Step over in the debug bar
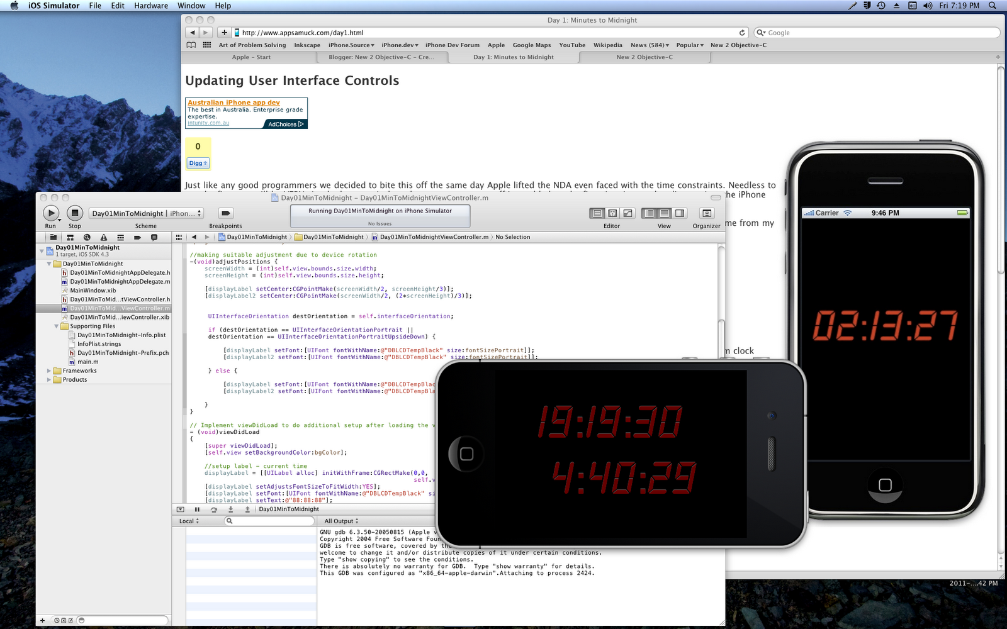Image resolution: width=1007 pixels, height=629 pixels. pyautogui.click(x=214, y=509)
